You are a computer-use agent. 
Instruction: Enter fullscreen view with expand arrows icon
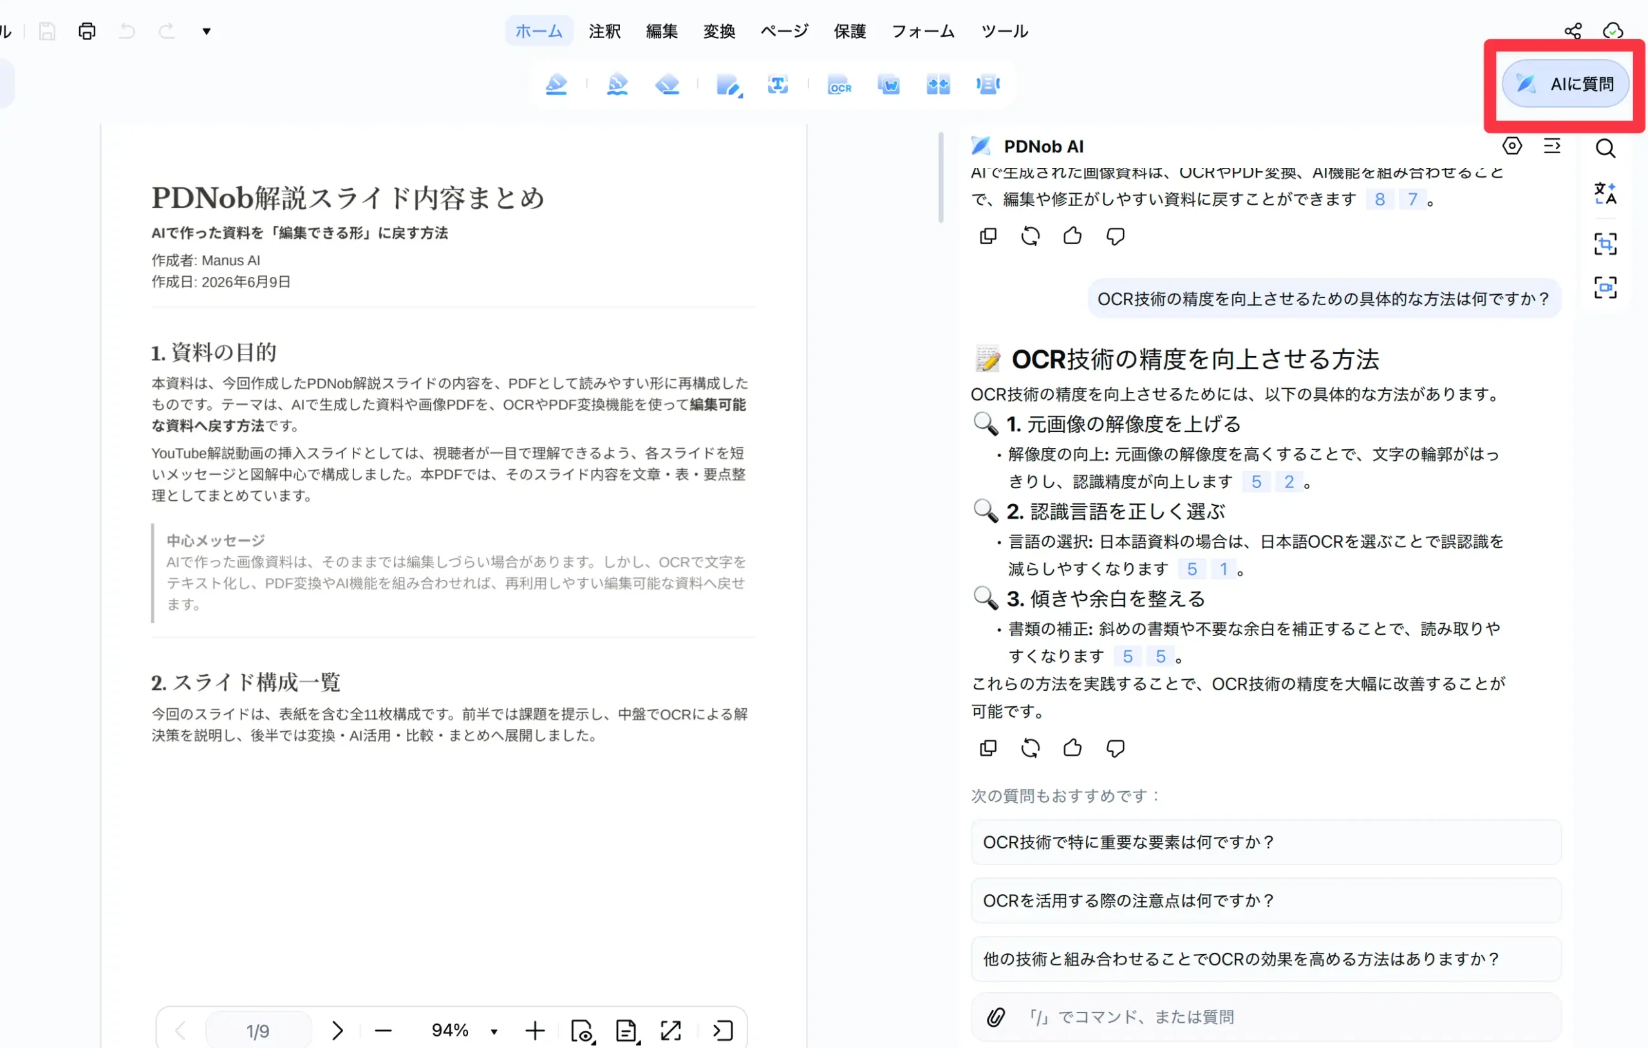(671, 1030)
